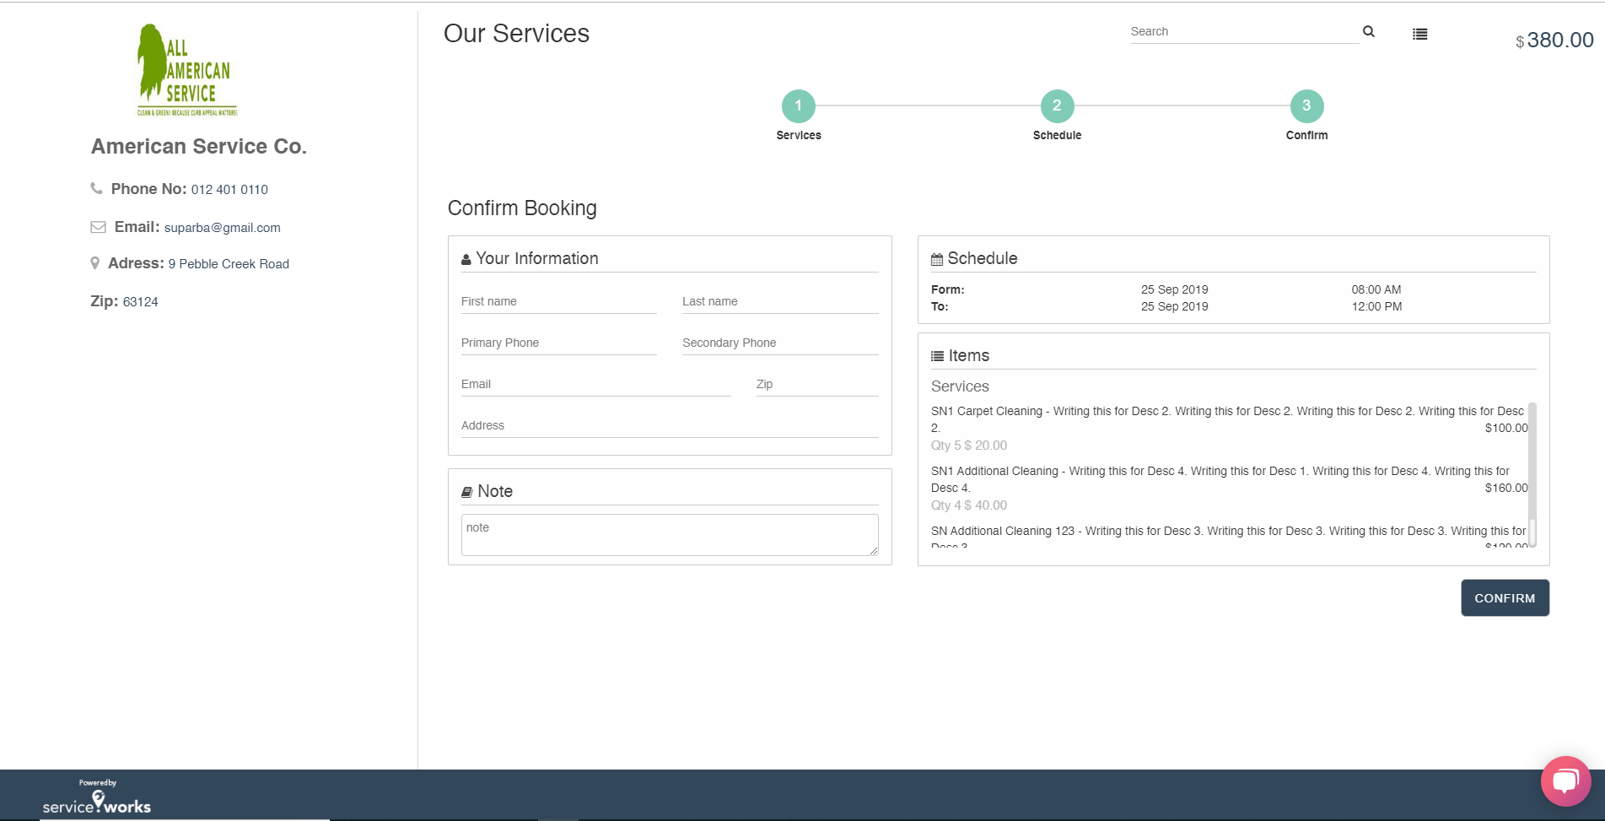Click the list icon beside the Items heading
Image resolution: width=1605 pixels, height=821 pixels.
[936, 354]
